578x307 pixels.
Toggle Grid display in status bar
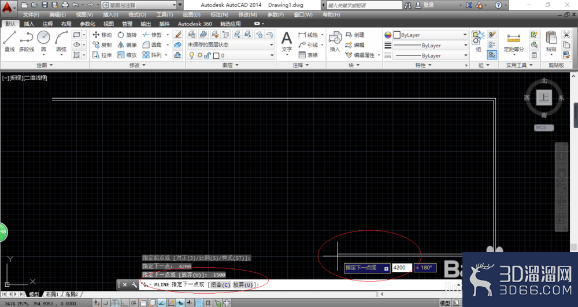(x=115, y=303)
